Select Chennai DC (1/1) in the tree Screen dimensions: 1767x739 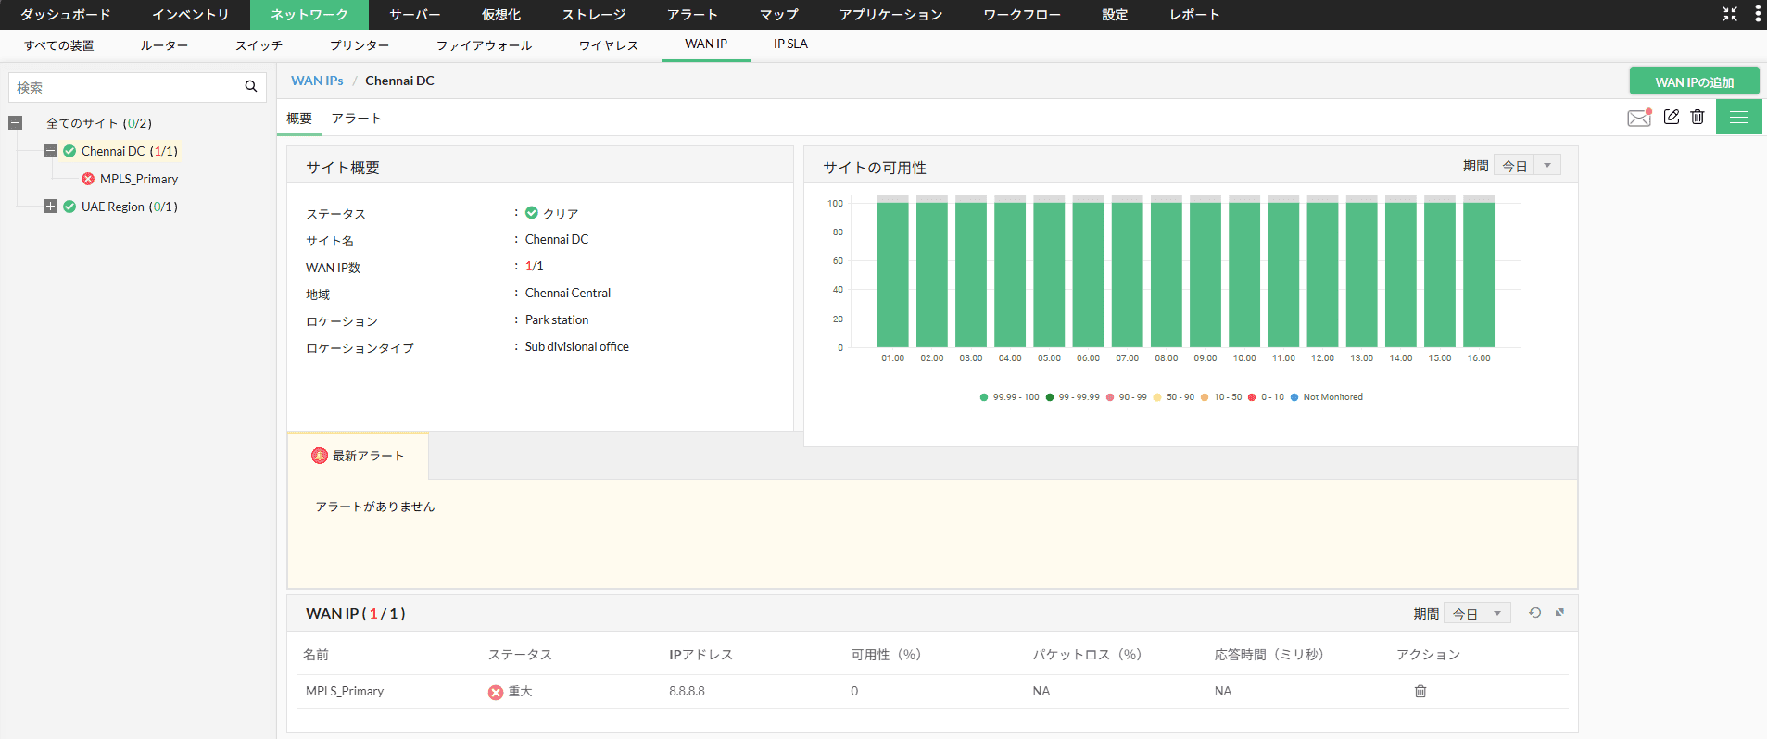pyautogui.click(x=130, y=151)
